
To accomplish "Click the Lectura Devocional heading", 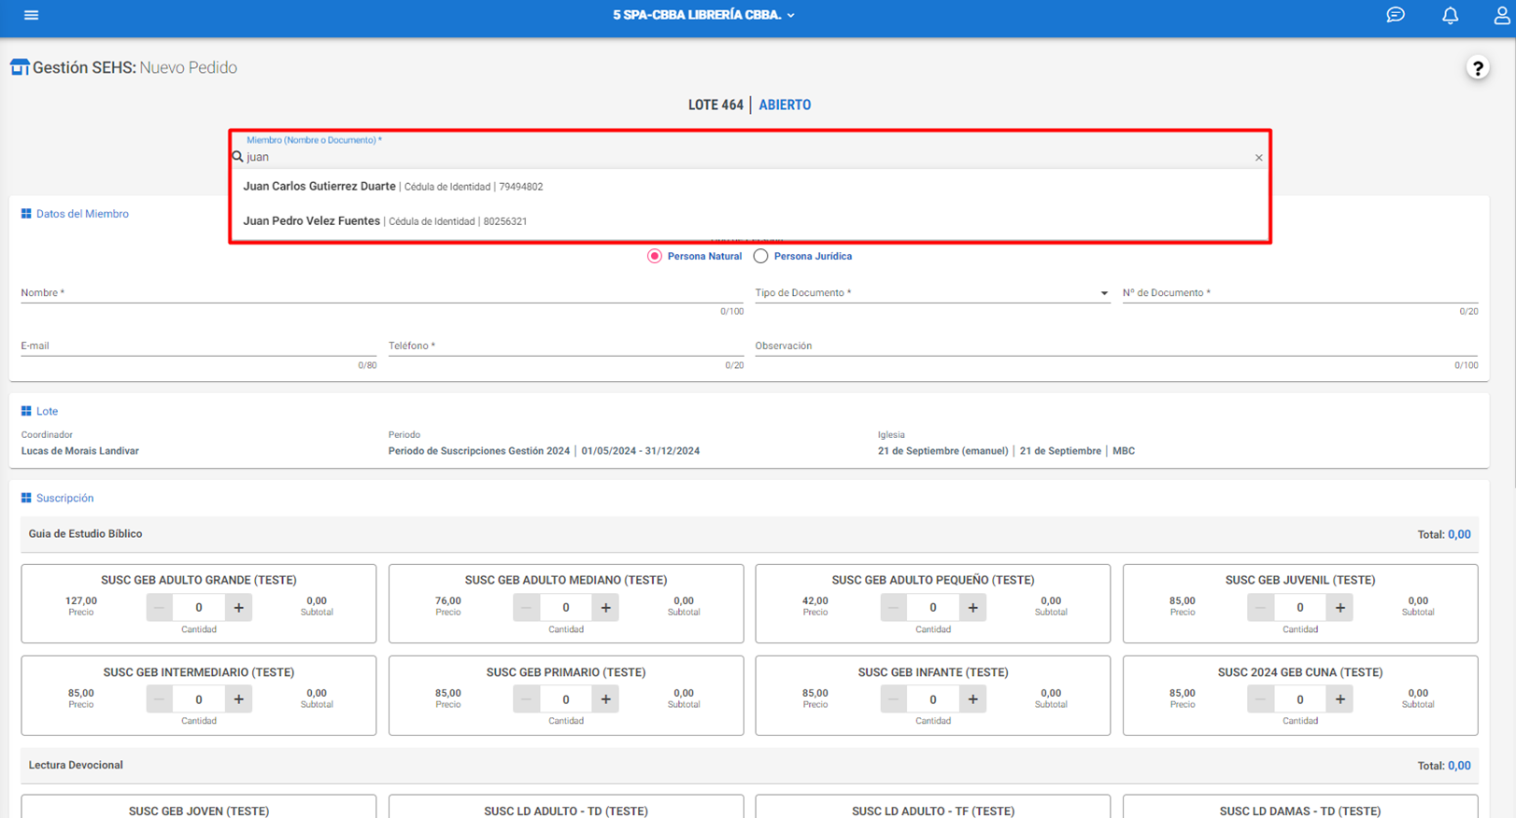I will tap(76, 766).
